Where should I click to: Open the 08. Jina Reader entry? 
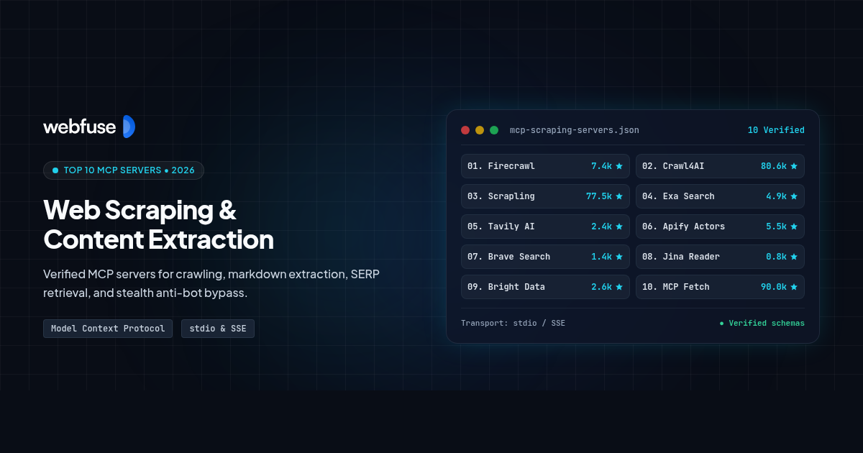click(x=720, y=257)
